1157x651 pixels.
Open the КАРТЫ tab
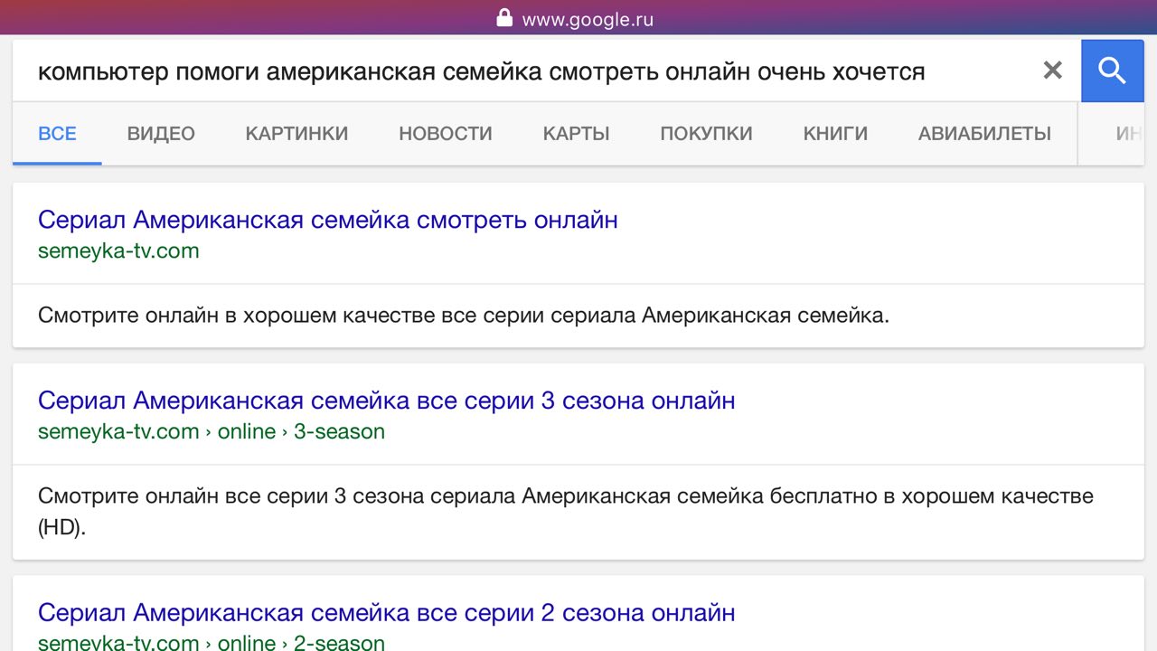[x=576, y=134]
